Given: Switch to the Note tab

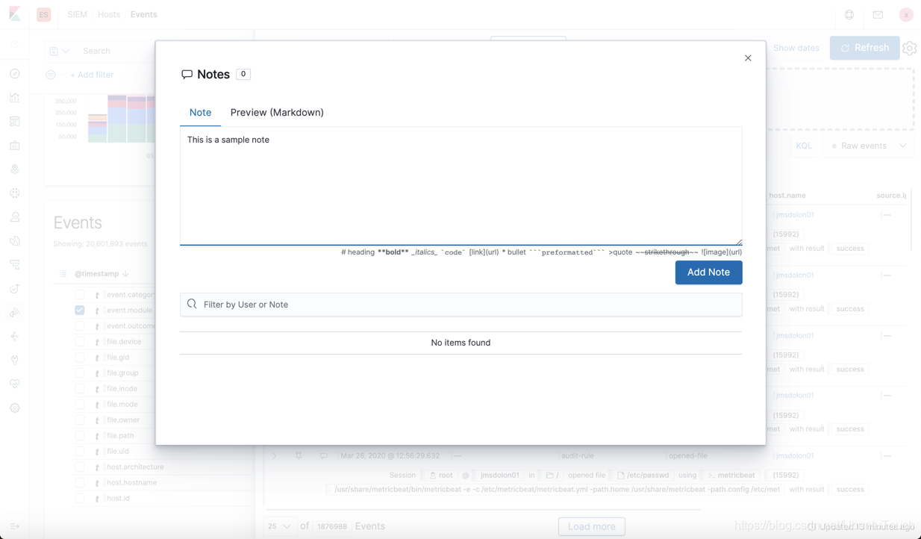Looking at the screenshot, I should [x=200, y=113].
